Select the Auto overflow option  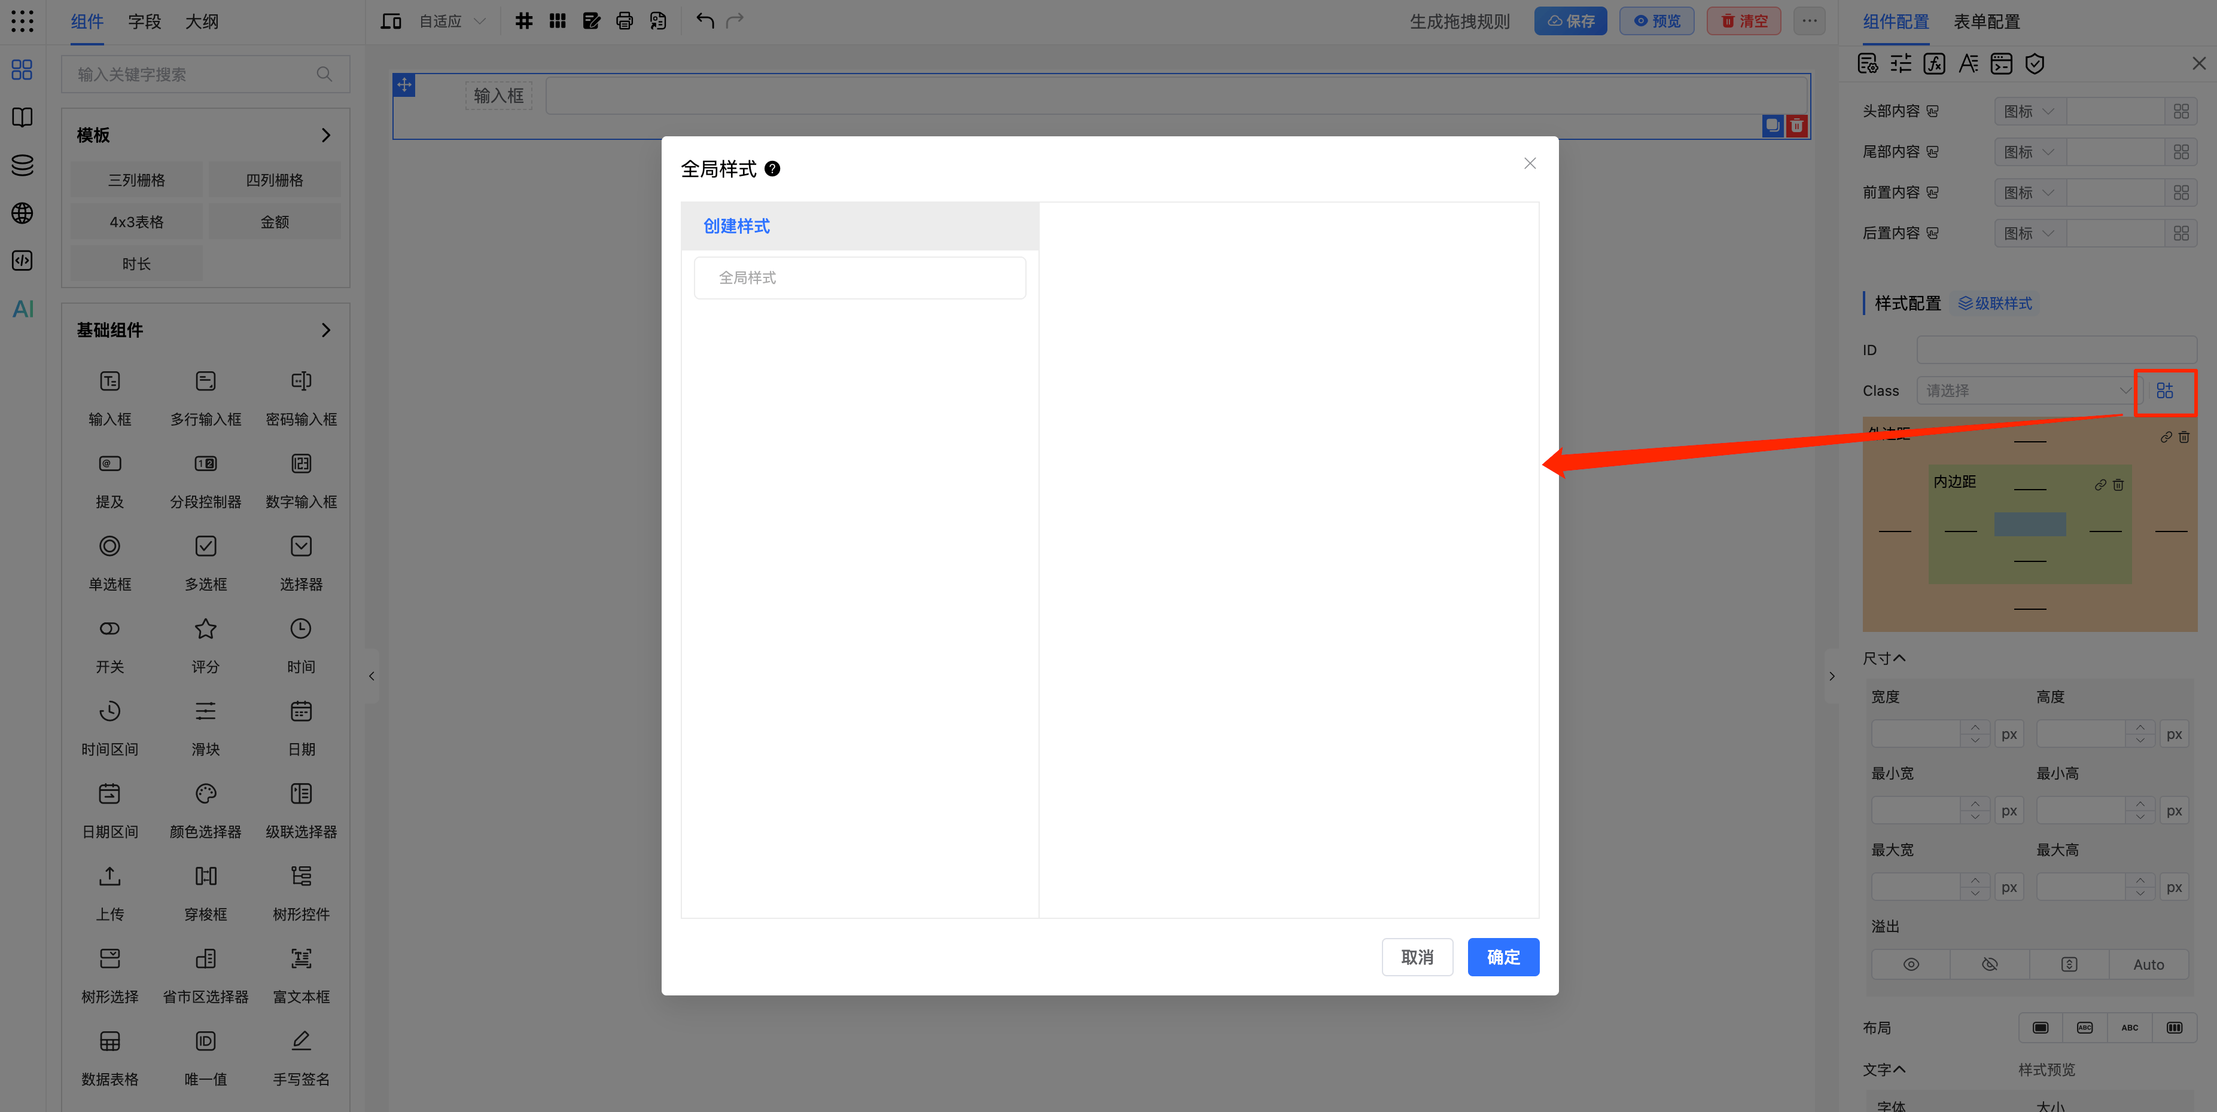(x=2148, y=964)
